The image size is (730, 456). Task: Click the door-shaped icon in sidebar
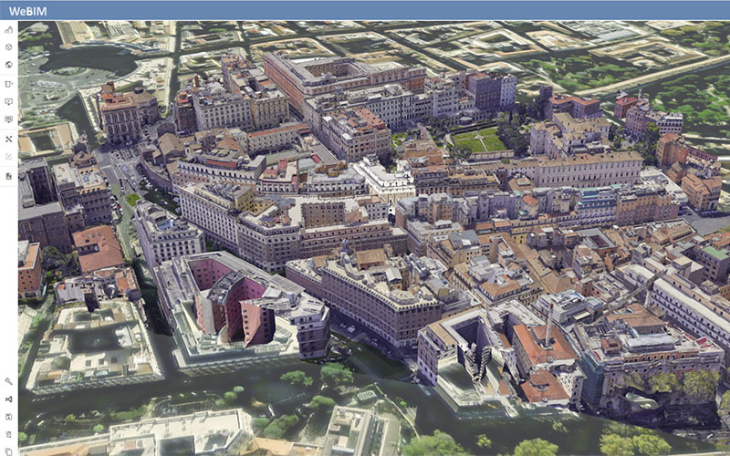point(8,84)
